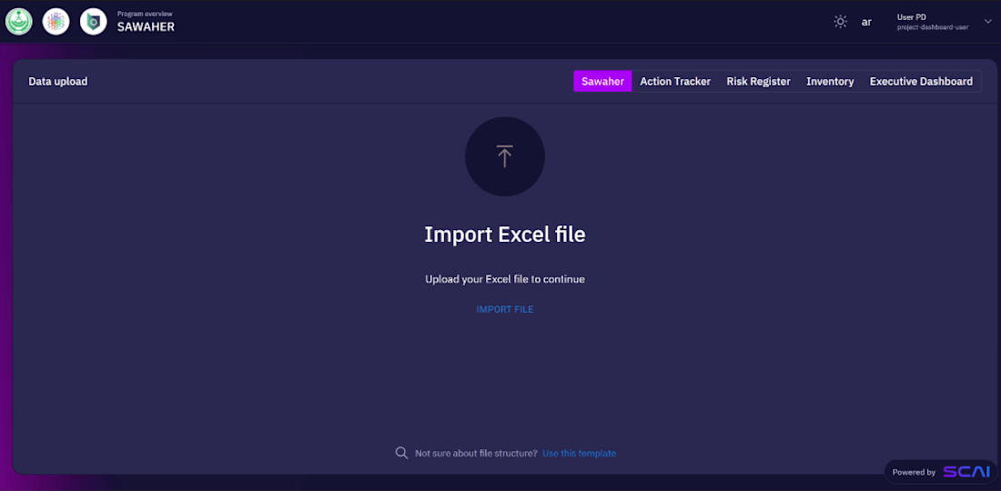Switch language using the ar button
1001x491 pixels.
(866, 23)
